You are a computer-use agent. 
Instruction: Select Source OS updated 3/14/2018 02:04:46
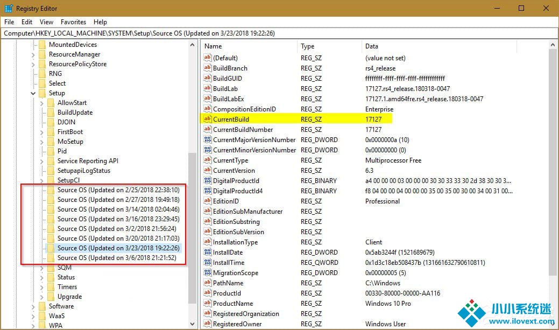pos(118,209)
